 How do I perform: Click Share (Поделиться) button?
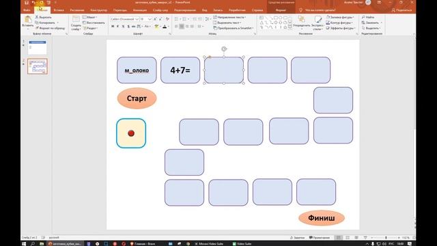tap(401, 10)
